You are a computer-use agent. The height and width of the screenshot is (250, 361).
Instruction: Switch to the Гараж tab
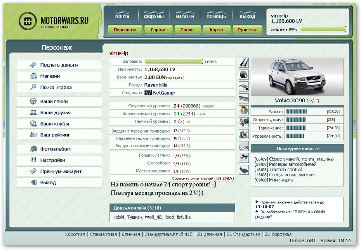click(x=158, y=30)
